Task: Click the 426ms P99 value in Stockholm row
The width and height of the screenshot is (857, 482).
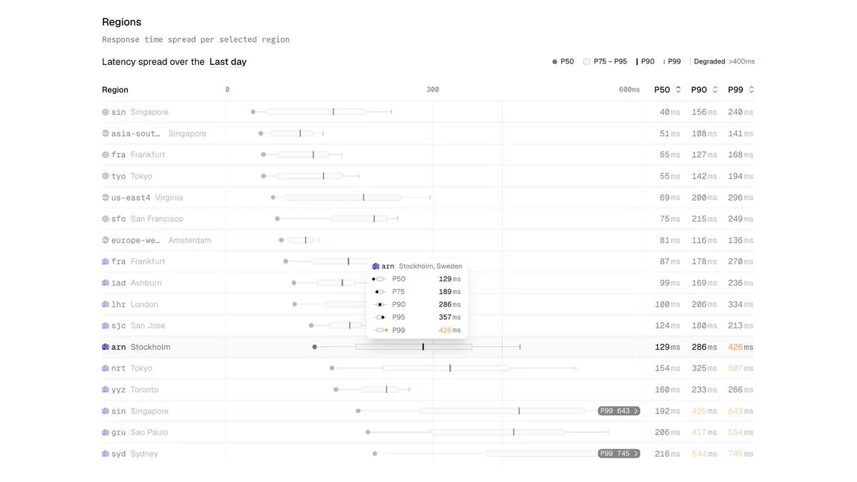Action: pyautogui.click(x=741, y=347)
